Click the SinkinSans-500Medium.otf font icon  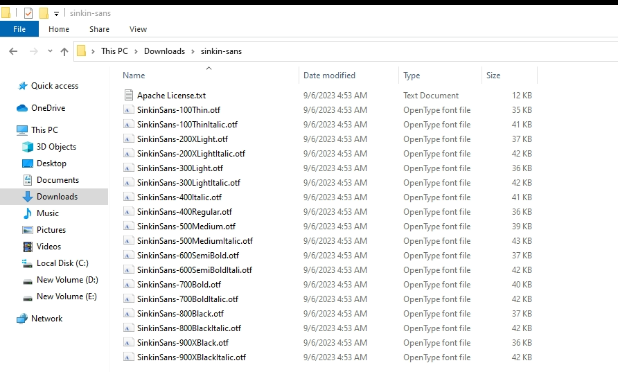point(128,227)
